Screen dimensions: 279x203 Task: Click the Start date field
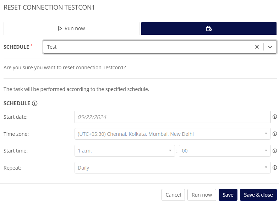[x=173, y=117]
